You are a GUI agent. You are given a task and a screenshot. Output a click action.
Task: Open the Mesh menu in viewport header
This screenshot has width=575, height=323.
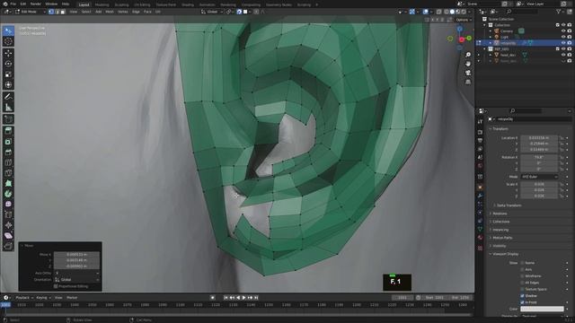[110, 12]
